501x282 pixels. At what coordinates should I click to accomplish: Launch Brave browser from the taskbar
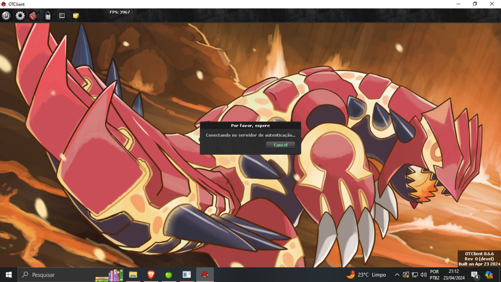[x=151, y=274]
